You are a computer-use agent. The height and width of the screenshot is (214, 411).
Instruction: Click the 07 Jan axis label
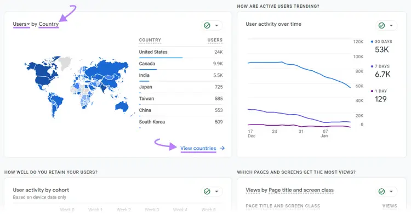pos(324,133)
